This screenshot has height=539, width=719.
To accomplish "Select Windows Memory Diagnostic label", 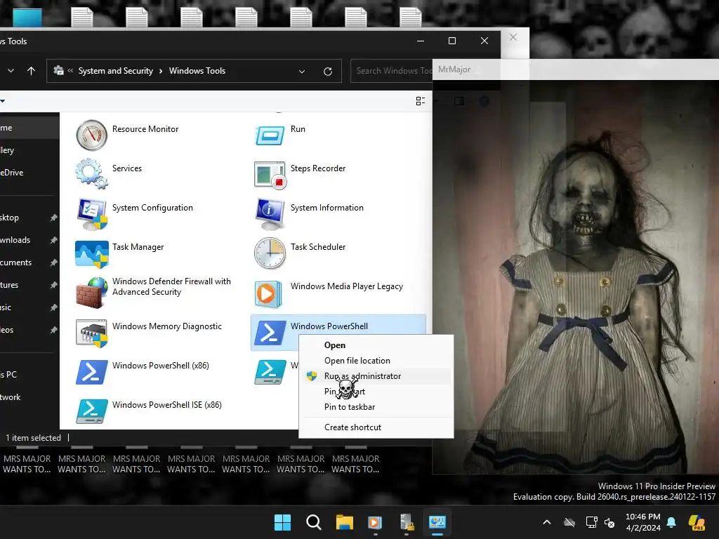I will tap(167, 326).
